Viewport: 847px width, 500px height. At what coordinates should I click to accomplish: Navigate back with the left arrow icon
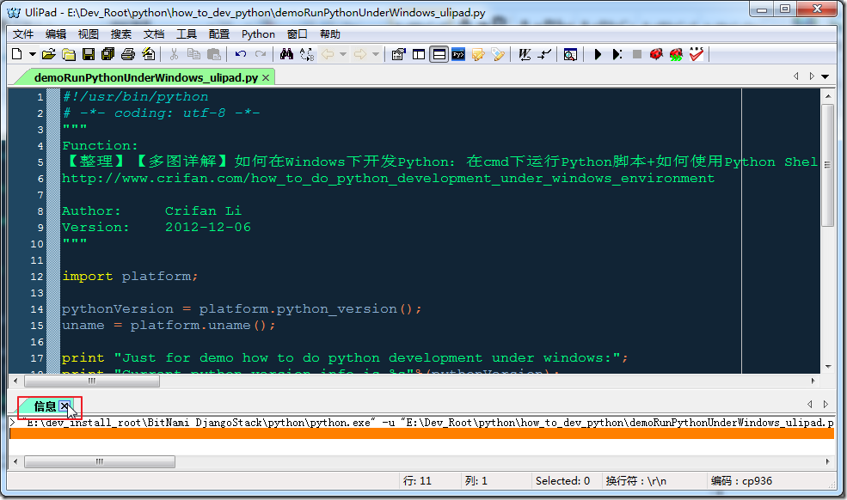click(x=328, y=54)
